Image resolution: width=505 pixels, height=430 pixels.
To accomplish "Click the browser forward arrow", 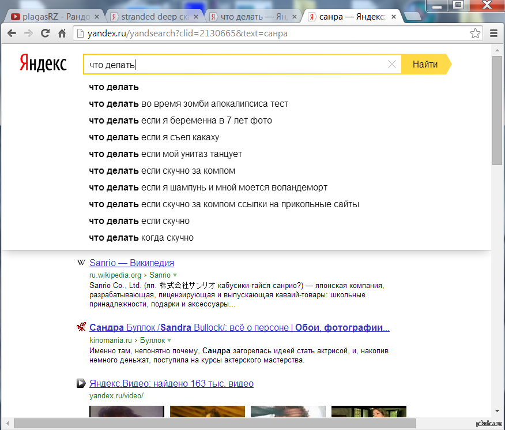I will point(29,33).
